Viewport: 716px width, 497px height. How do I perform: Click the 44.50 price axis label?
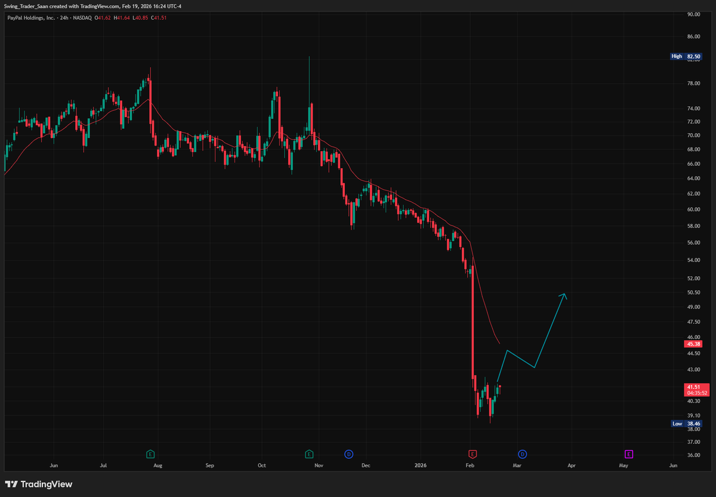pyautogui.click(x=693, y=353)
